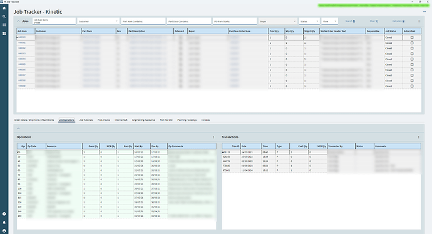Run the Search button
The width and height of the screenshot is (432, 234).
[x=350, y=21]
